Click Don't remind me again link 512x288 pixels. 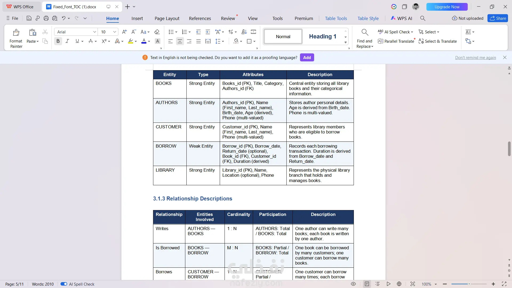[x=475, y=58]
